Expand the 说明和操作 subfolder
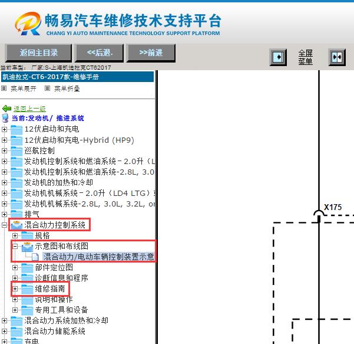This screenshot has width=354, height=344. pyautogui.click(x=15, y=299)
